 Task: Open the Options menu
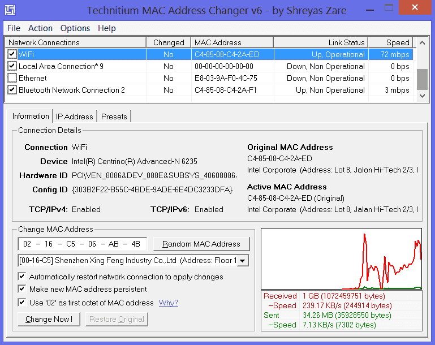tap(75, 28)
